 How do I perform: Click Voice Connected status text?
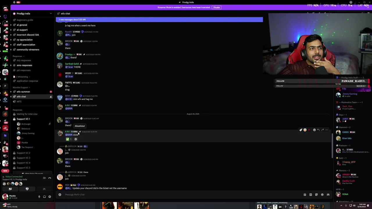click(x=14, y=177)
